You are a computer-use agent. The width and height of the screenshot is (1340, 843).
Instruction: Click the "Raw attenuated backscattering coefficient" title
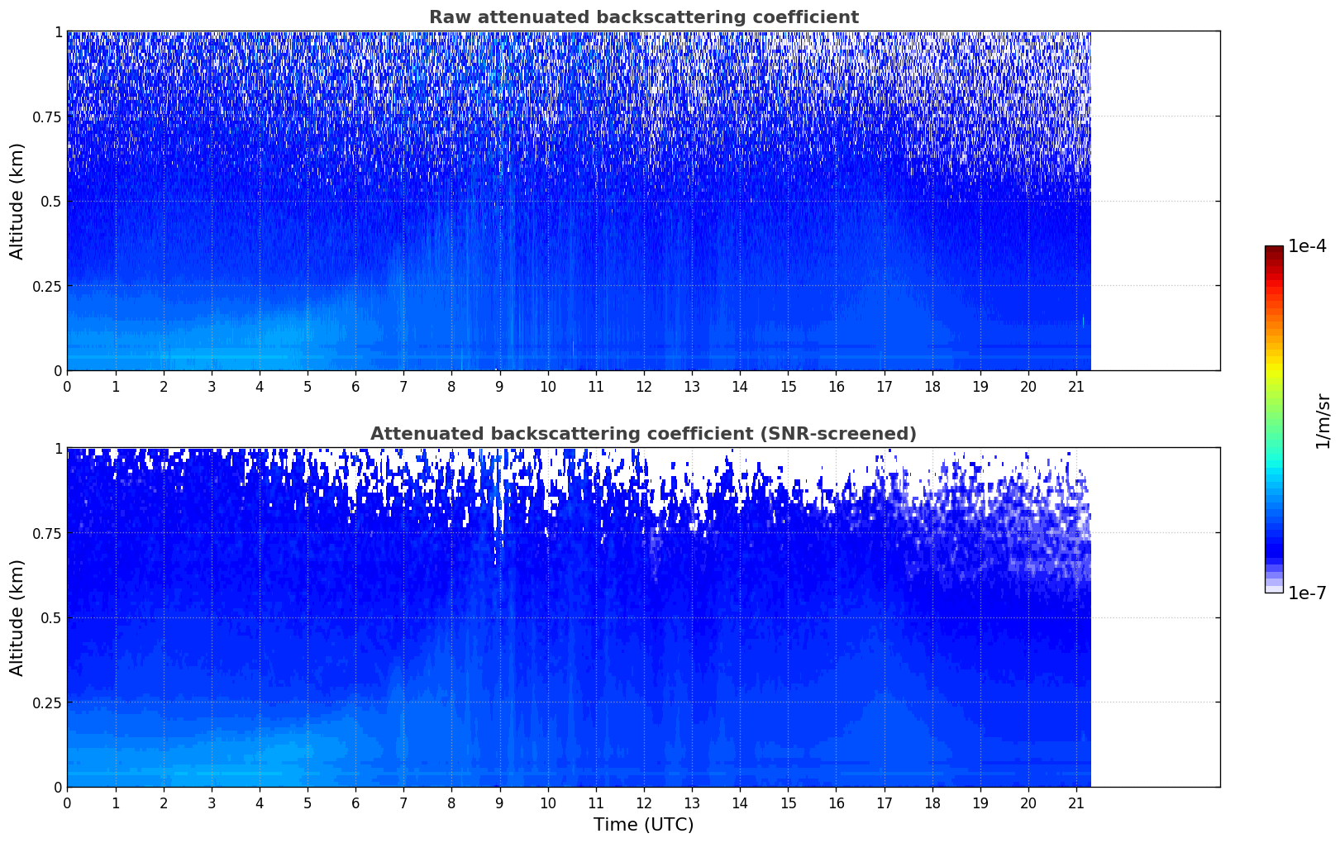tap(643, 17)
